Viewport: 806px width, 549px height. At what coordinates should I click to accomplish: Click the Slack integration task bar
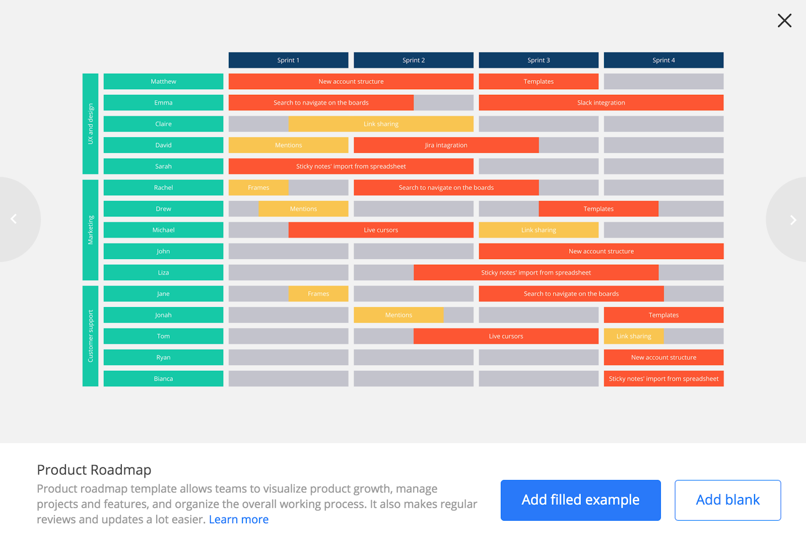600,102
